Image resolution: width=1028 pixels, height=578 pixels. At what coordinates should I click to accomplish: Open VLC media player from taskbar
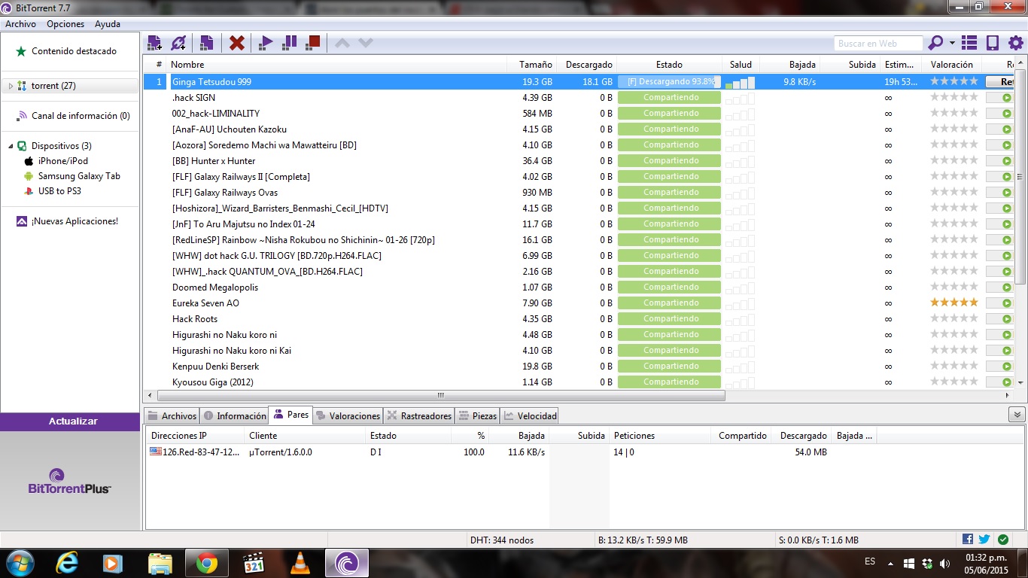pos(300,563)
